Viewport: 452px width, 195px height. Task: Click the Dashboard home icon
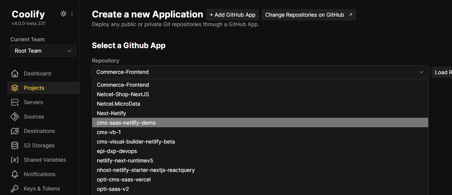(x=15, y=73)
